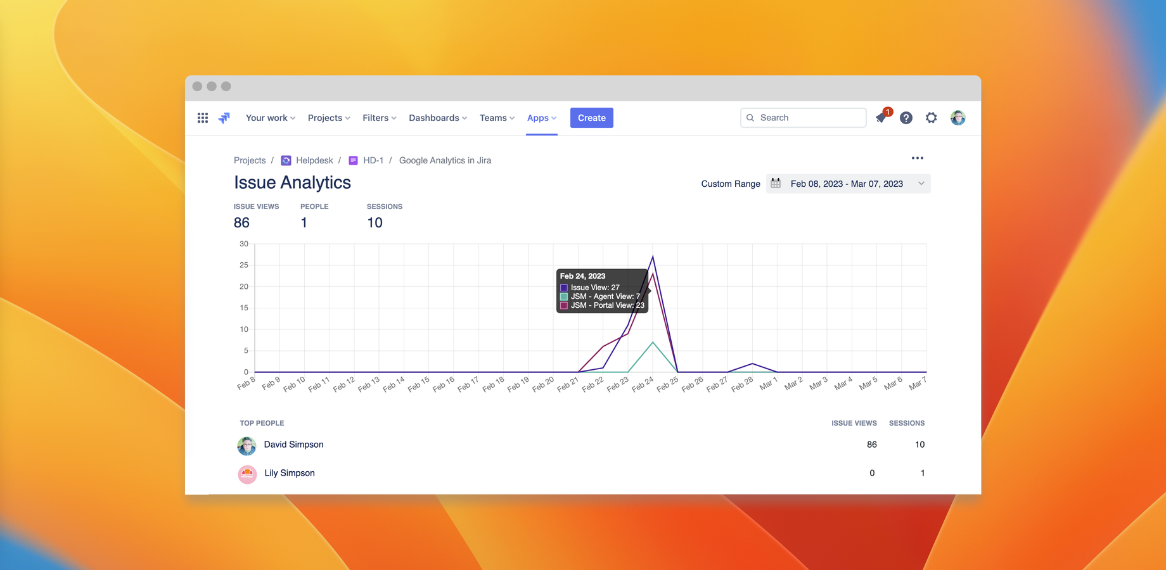This screenshot has width=1166, height=570.
Task: Expand the Your work menu
Action: point(271,118)
